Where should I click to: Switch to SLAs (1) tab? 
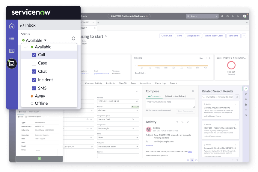click(123, 83)
